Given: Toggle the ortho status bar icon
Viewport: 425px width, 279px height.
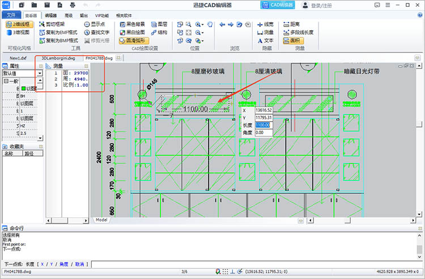Looking at the screenshot, I should pos(232,272).
